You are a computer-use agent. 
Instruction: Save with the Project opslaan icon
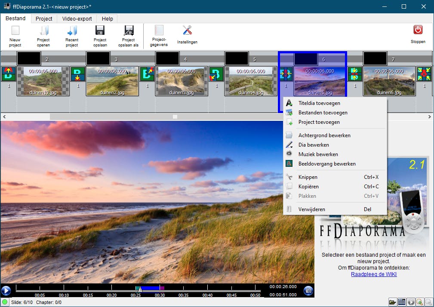100,31
